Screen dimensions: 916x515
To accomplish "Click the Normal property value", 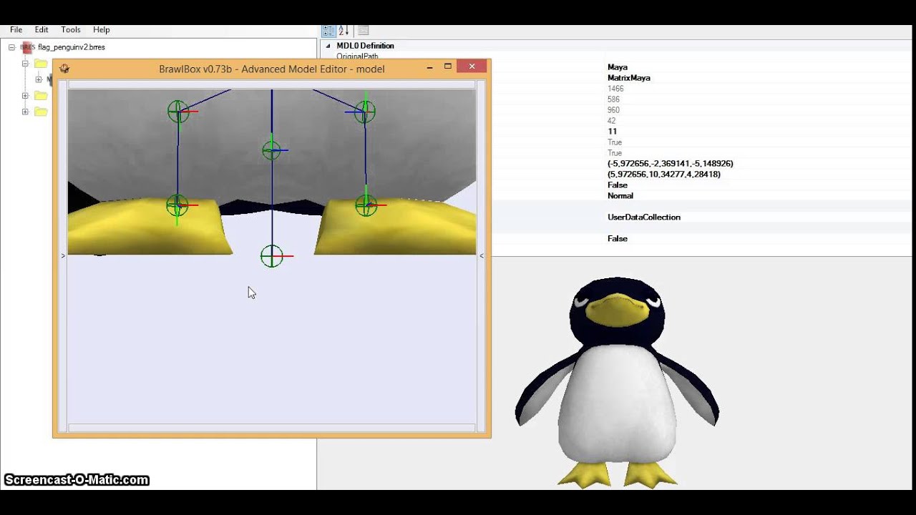I will (620, 196).
